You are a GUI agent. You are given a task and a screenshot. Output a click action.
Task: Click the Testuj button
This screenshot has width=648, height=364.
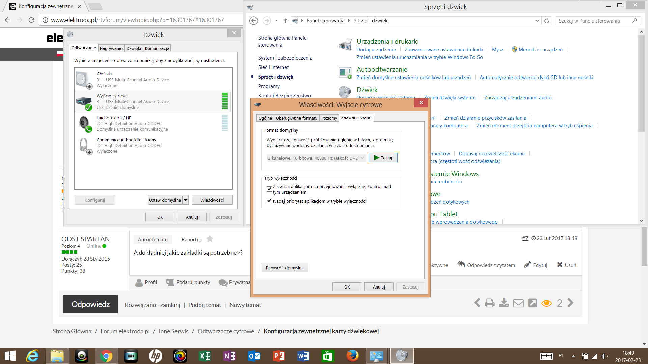pos(383,158)
